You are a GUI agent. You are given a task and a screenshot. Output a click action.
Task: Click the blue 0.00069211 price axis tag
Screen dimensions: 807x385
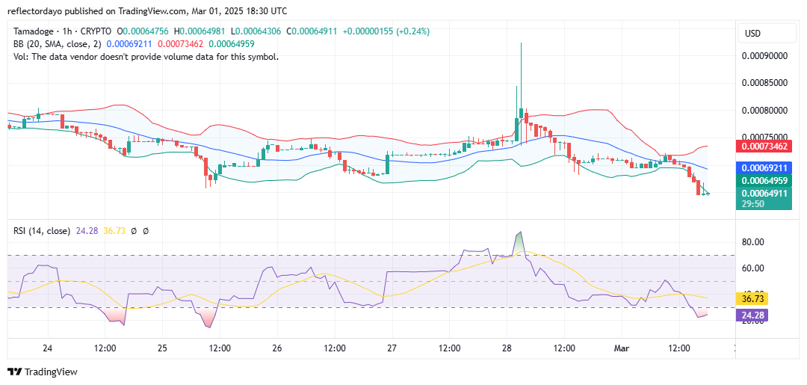[x=765, y=167]
